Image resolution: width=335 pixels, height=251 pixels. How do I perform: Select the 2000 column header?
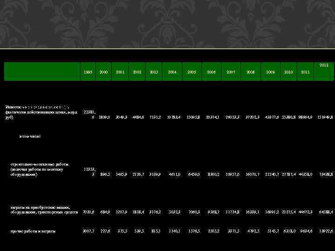[x=103, y=72]
